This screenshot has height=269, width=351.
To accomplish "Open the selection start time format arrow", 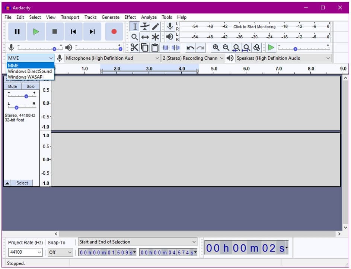I will point(134,252).
